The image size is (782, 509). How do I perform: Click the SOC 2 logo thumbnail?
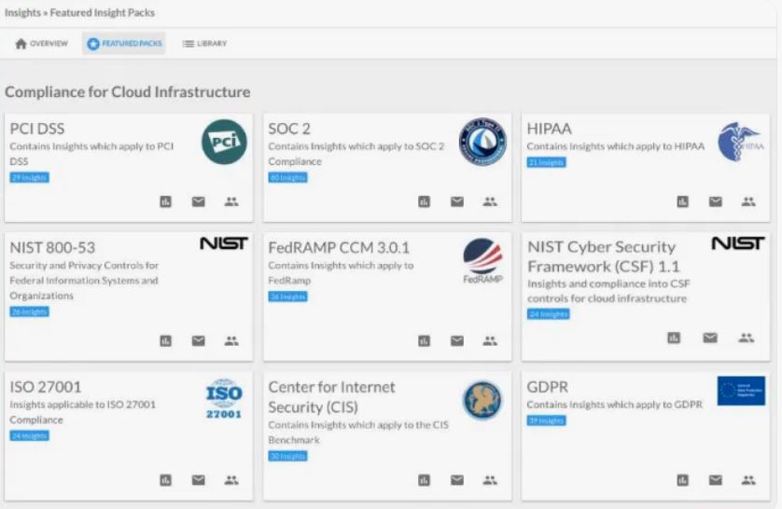pyautogui.click(x=482, y=142)
